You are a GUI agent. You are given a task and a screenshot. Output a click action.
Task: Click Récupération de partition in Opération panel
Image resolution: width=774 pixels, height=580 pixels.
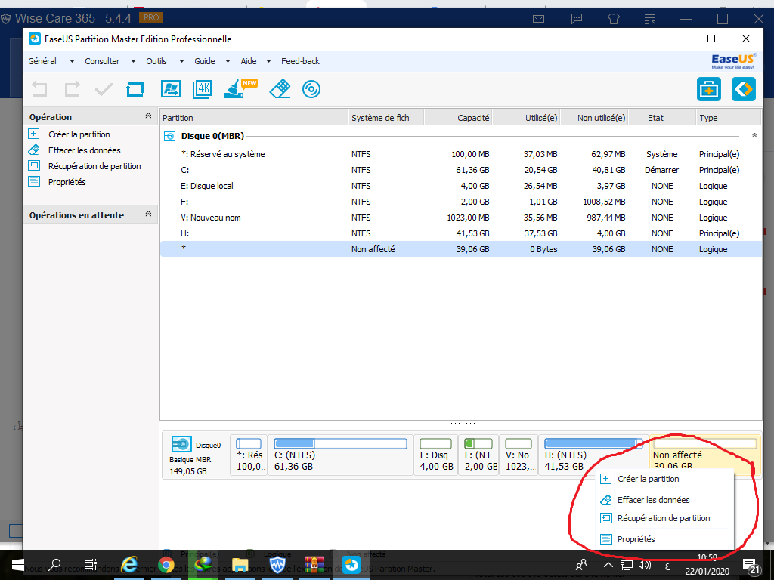coord(94,166)
